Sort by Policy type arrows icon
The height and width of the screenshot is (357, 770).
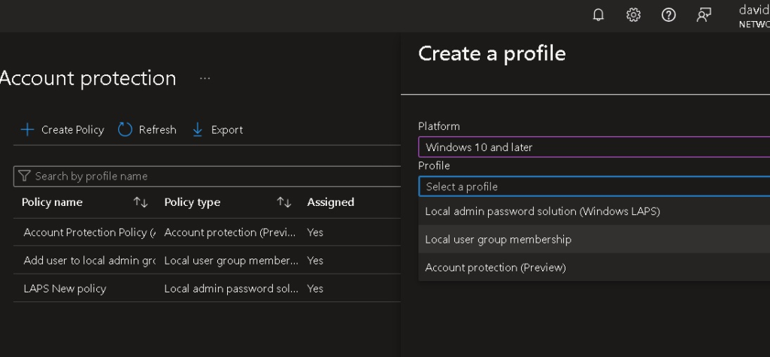click(283, 202)
